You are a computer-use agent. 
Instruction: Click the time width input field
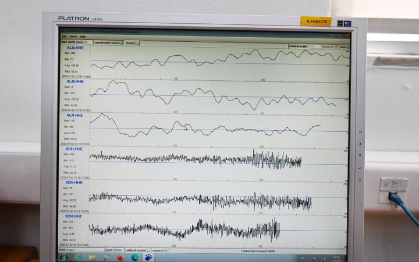click(x=87, y=42)
